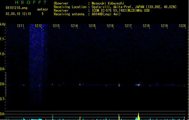
Task: Click the red echo spot after 1216
Action: point(119,85)
